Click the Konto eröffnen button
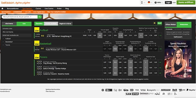Screen dimensions: 196x98 (x=186, y=2)
